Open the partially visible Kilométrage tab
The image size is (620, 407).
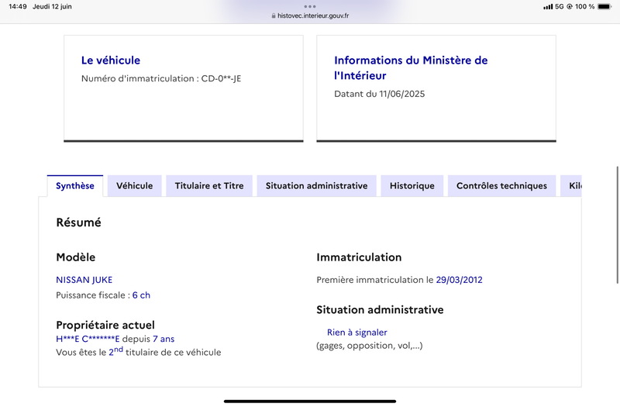[x=571, y=186]
